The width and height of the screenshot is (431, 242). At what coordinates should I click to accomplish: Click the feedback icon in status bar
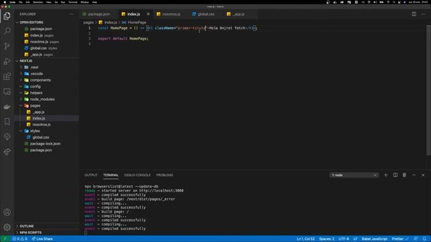(x=416, y=239)
